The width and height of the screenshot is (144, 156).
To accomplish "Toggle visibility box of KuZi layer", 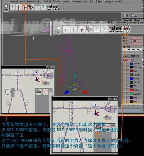I will pos(124,71).
